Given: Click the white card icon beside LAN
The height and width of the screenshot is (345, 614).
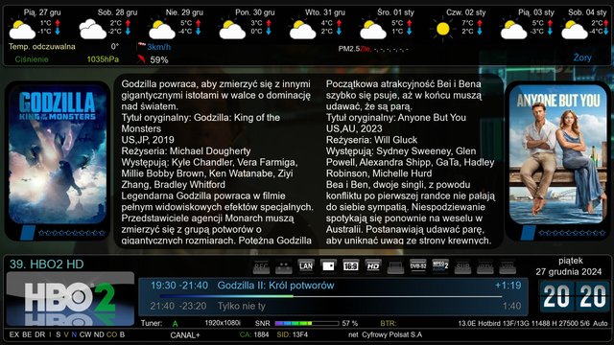Looking at the screenshot, I should tap(328, 266).
